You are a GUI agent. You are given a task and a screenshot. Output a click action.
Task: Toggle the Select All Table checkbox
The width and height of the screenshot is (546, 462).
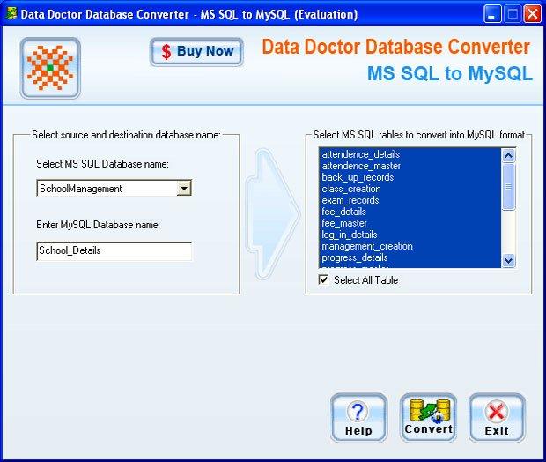pyautogui.click(x=323, y=279)
